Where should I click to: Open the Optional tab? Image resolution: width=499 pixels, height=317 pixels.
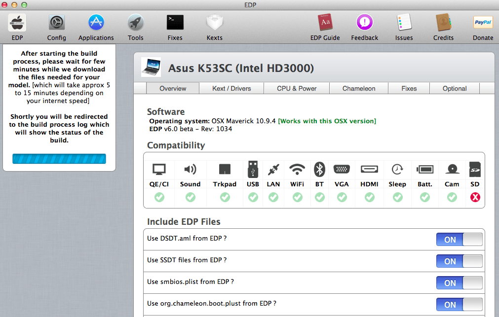pyautogui.click(x=455, y=88)
